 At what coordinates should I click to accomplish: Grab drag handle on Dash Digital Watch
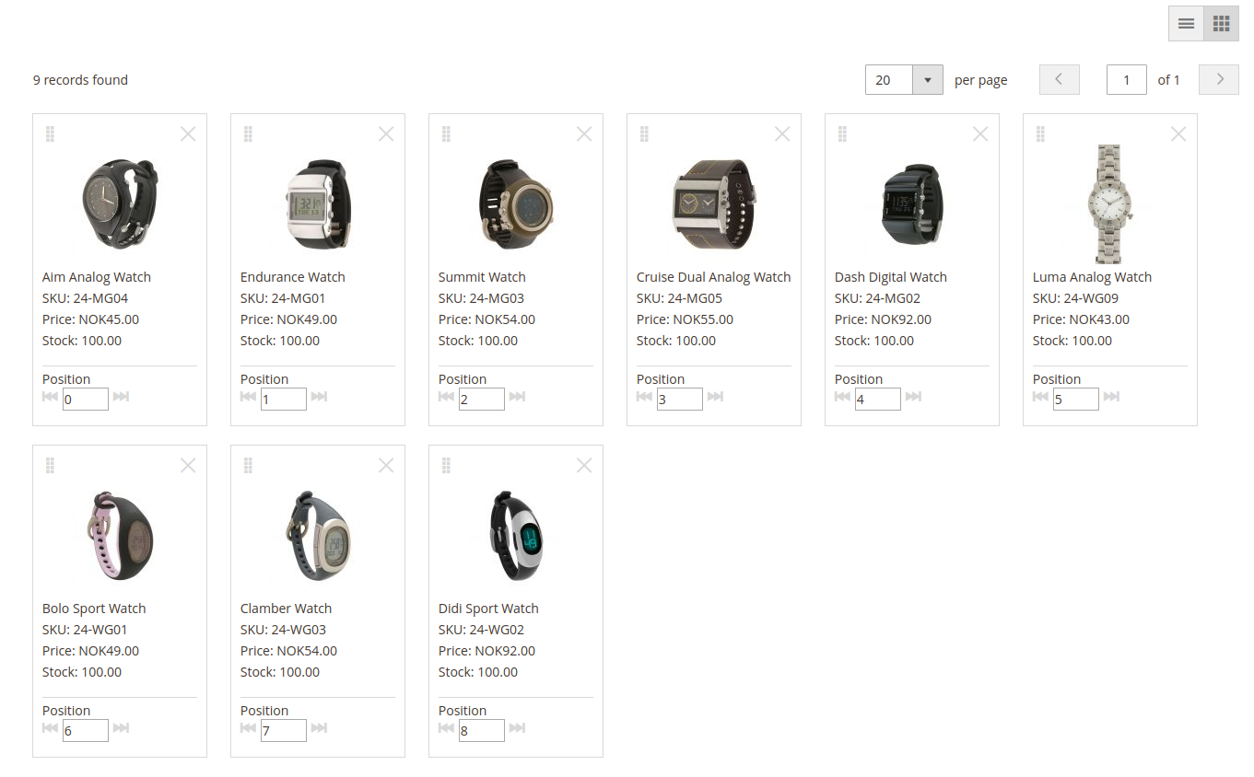tap(842, 134)
